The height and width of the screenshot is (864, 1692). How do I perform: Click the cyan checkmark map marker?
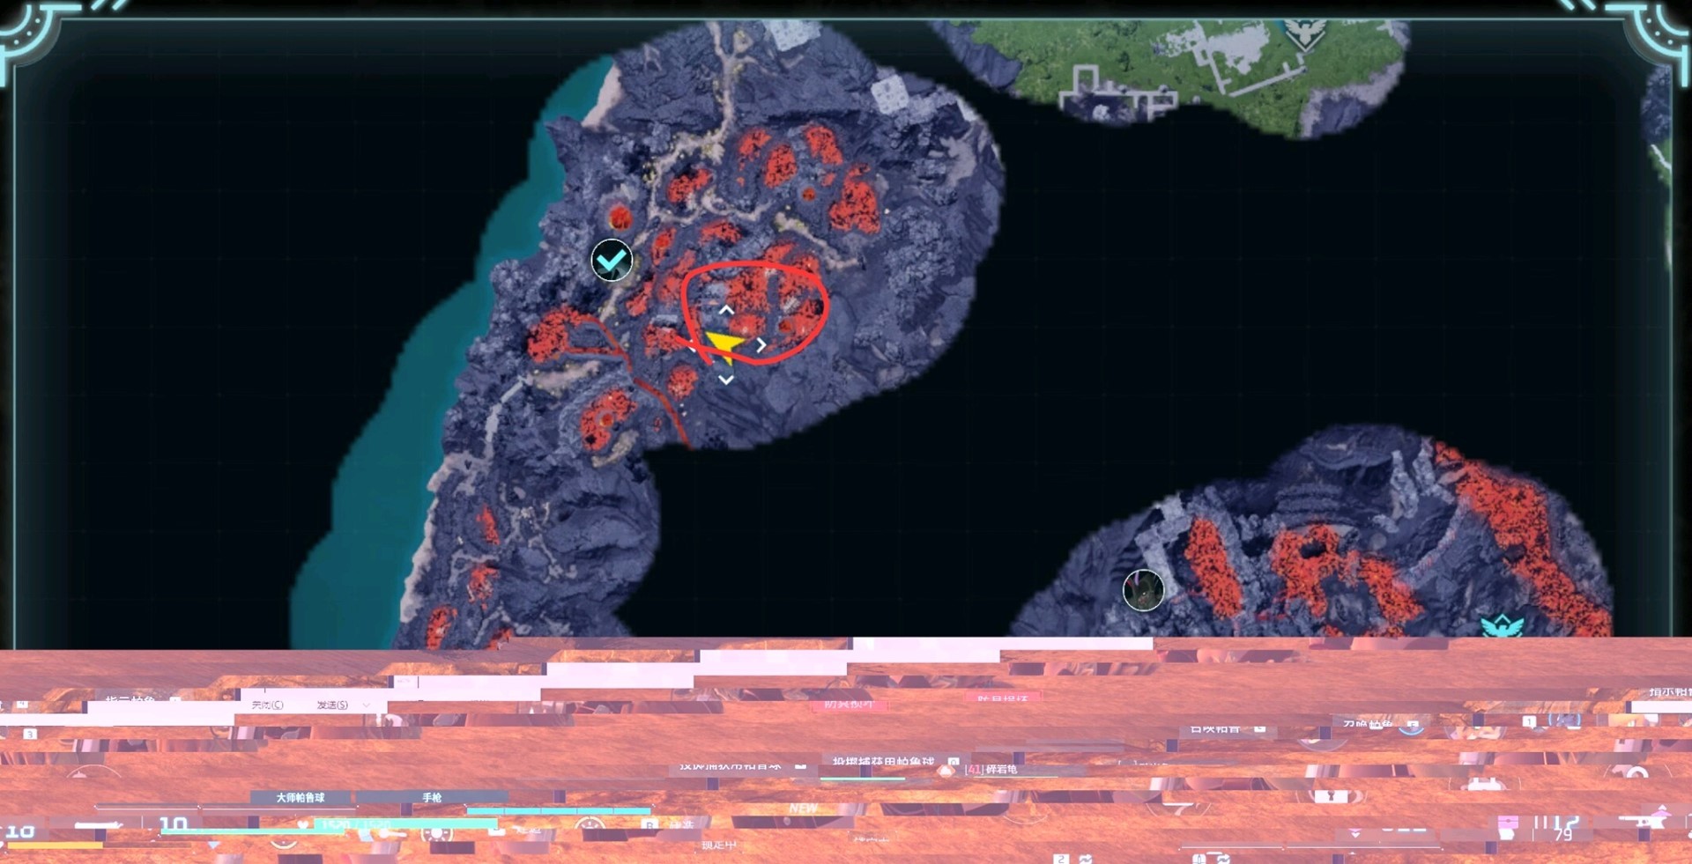(x=612, y=260)
